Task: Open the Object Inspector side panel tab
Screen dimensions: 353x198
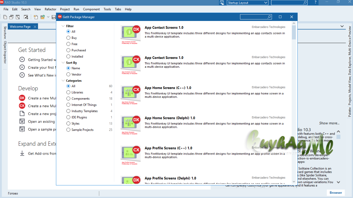Action: pos(5,52)
